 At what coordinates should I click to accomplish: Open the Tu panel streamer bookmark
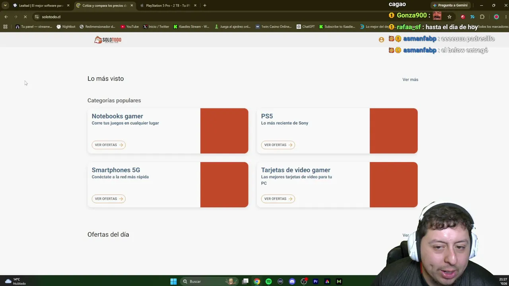[34, 27]
